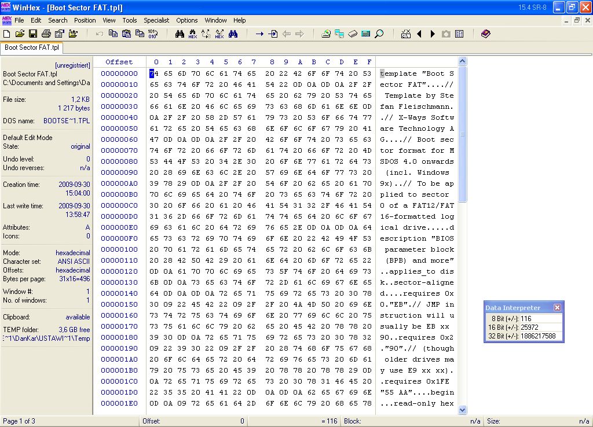
Task: Click the modify data 101/010 icon
Action: coord(153,34)
